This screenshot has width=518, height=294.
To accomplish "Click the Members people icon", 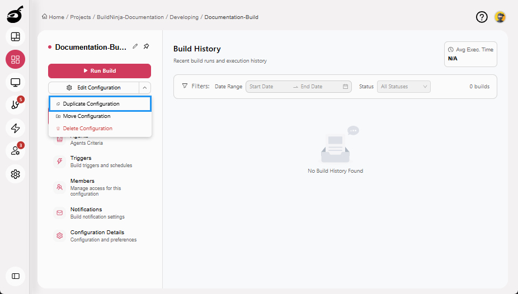I will pos(59,187).
